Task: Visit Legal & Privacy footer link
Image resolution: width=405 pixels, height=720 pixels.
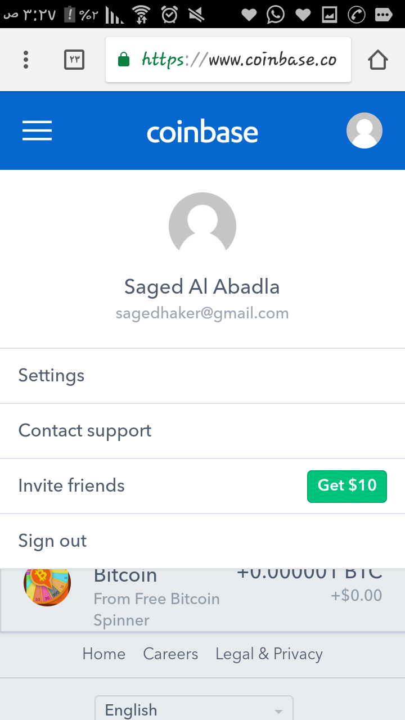Action: (269, 654)
